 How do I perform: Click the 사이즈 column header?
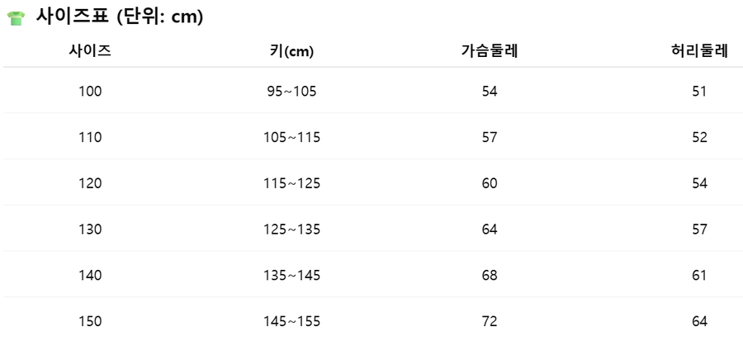[x=90, y=51]
